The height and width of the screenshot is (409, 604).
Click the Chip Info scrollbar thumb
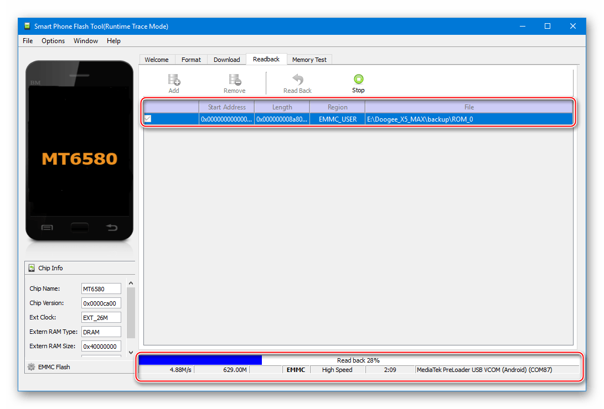pyautogui.click(x=131, y=312)
